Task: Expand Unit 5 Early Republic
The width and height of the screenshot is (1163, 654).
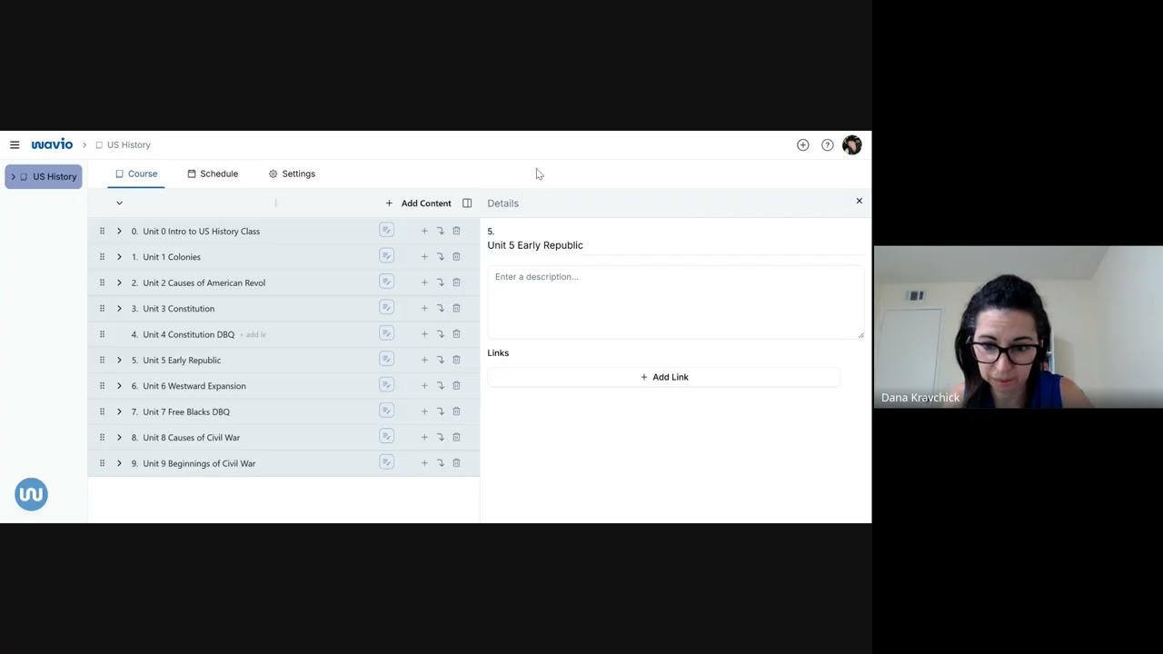Action: point(119,360)
